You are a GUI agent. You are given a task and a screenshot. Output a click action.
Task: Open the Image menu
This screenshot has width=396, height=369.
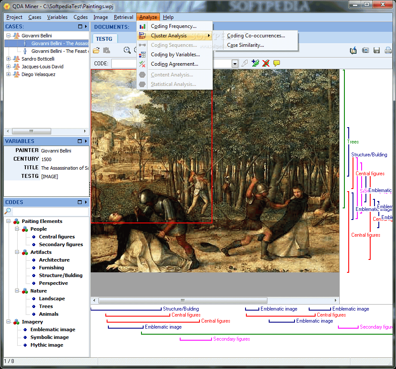click(x=101, y=17)
